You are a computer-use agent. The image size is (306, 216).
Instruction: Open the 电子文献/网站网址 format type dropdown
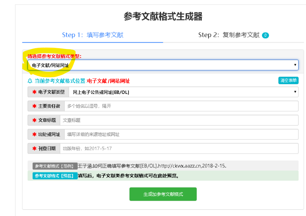tap(163, 65)
